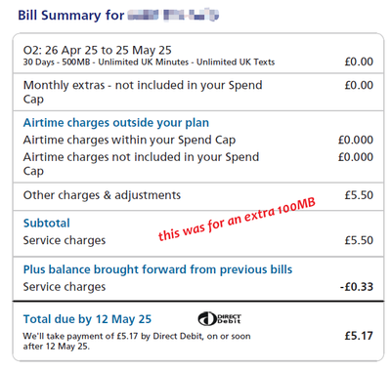The width and height of the screenshot is (391, 369).
Task: Open Plus balance brought forward heading
Action: 157,269
